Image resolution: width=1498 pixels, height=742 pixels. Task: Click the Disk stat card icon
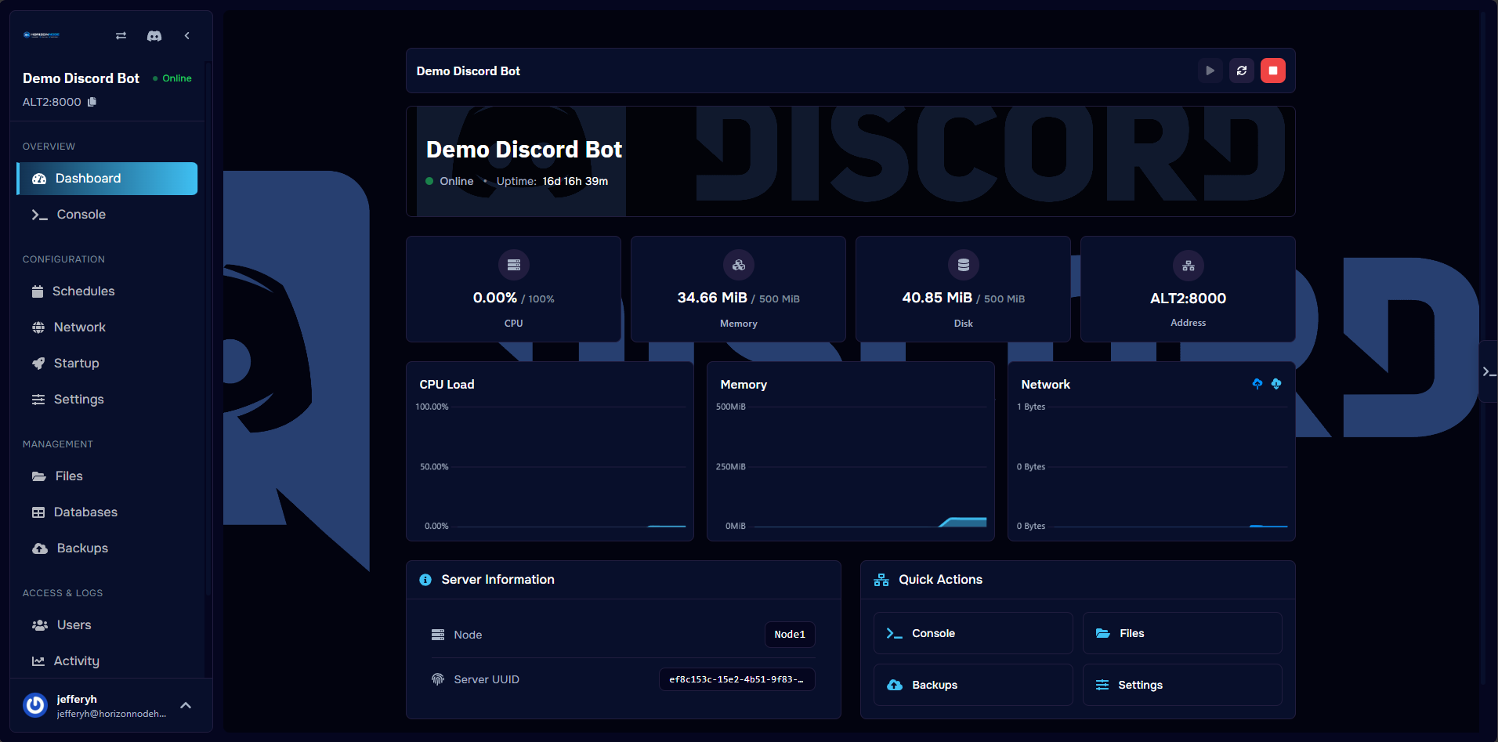pos(964,265)
